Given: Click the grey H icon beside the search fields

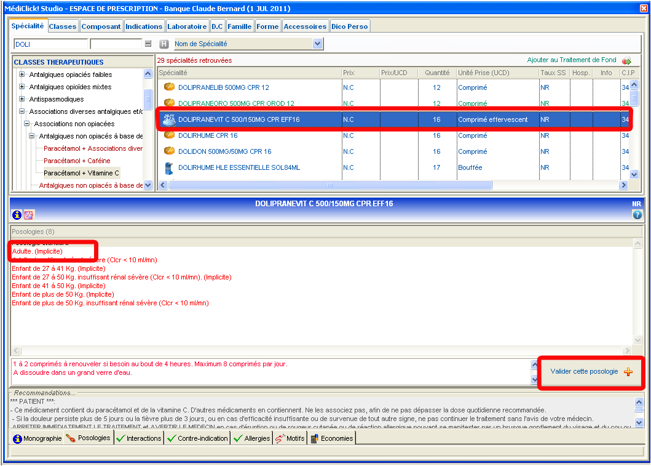Looking at the screenshot, I should coord(164,44).
